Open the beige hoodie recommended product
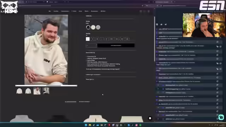 coord(96,119)
